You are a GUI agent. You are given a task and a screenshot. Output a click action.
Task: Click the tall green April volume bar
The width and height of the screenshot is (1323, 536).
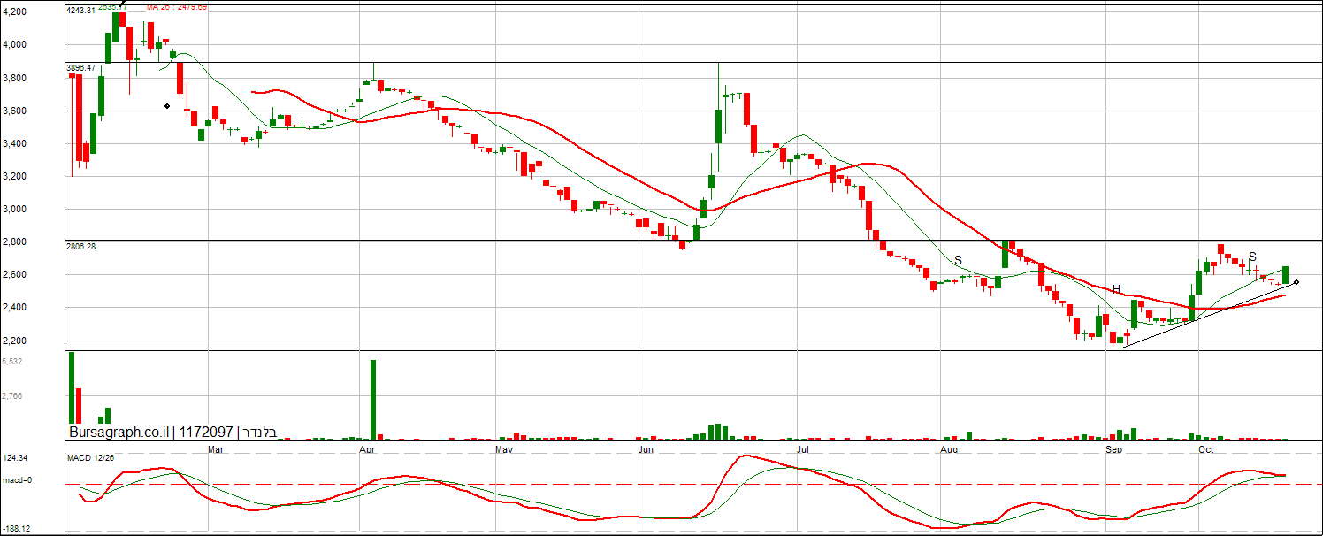(373, 399)
